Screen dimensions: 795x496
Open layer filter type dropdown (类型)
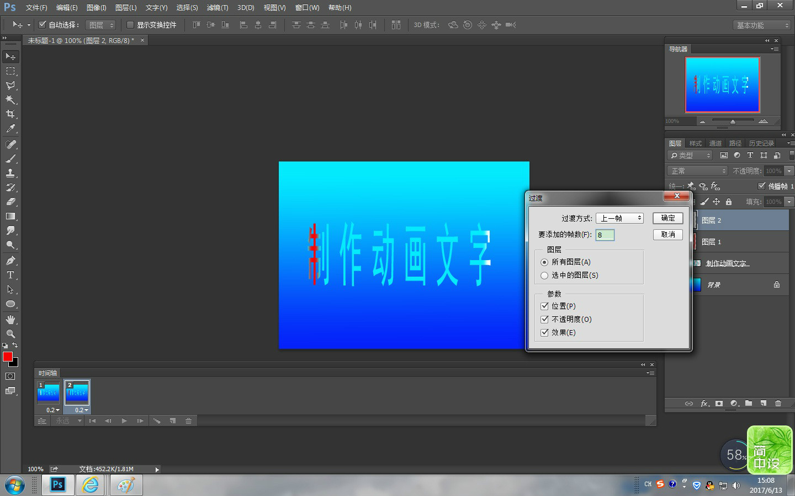tap(690, 155)
